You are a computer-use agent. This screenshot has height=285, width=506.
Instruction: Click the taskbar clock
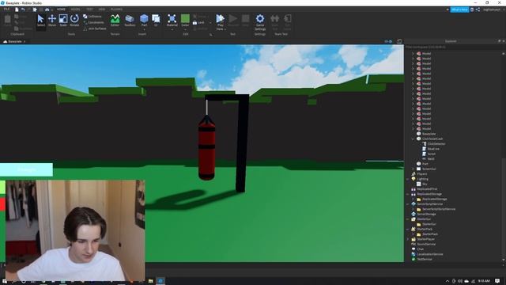(x=483, y=281)
